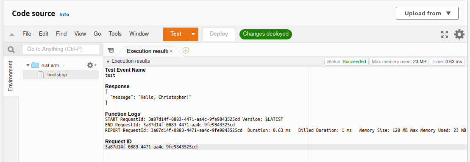
Task: Open the tab list pane icon
Action: click(x=111, y=50)
